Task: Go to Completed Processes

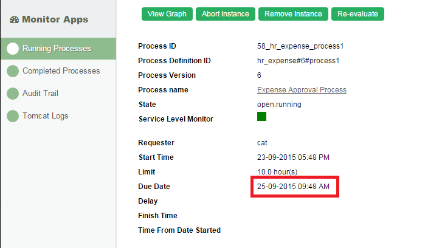Action: click(x=61, y=71)
